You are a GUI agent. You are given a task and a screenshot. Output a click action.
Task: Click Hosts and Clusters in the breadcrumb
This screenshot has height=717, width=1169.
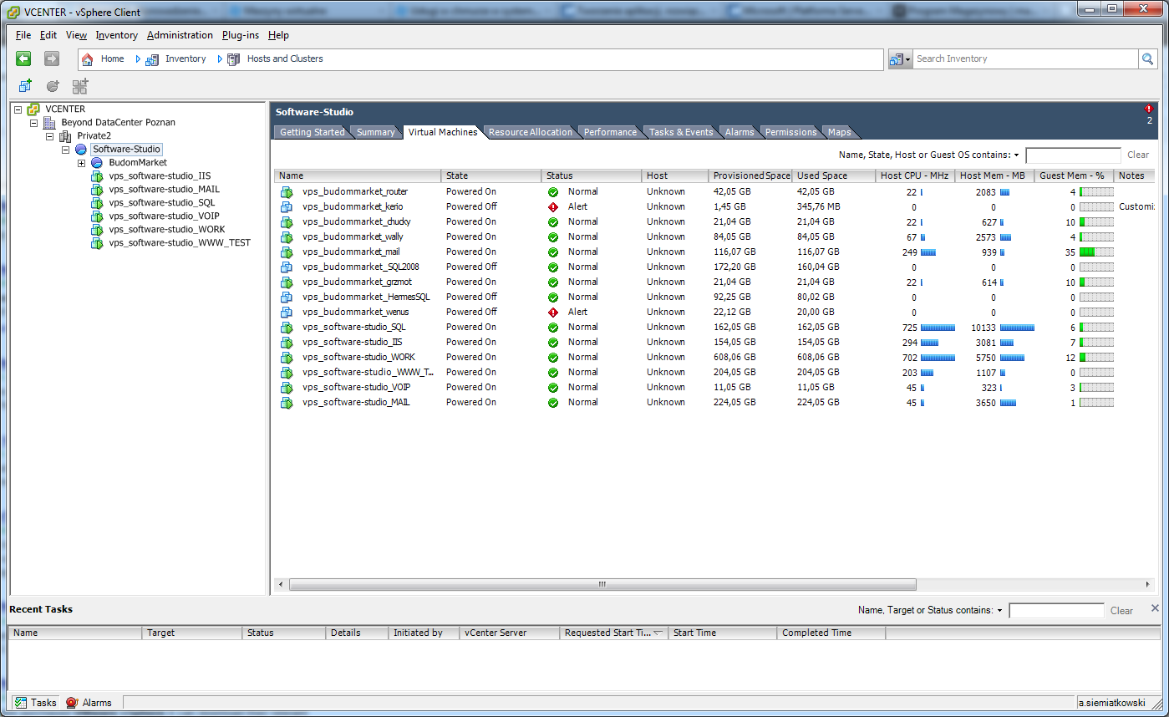[x=285, y=58]
